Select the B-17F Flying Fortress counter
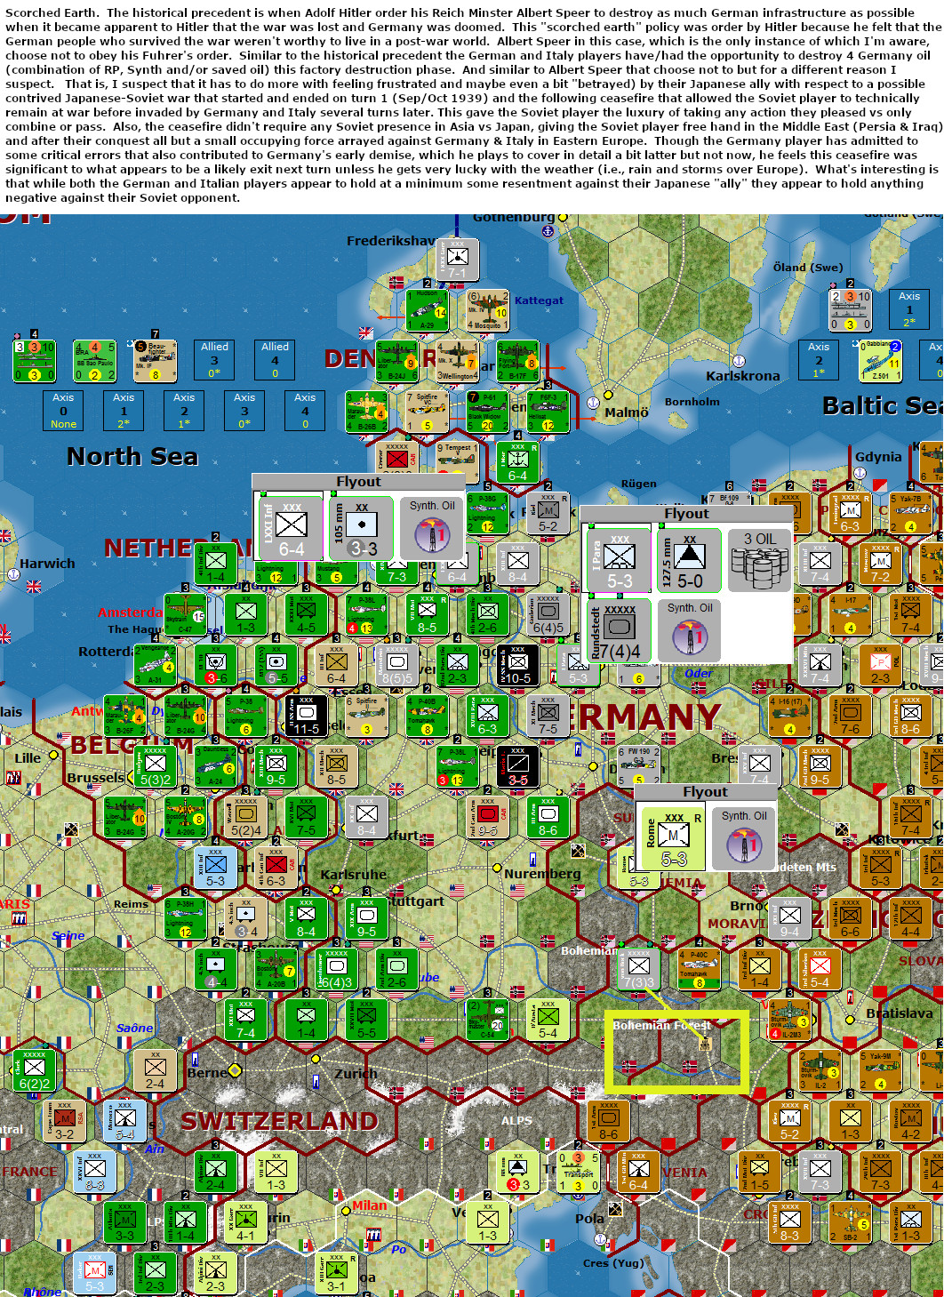Image resolution: width=944 pixels, height=1297 pixels. [x=517, y=362]
